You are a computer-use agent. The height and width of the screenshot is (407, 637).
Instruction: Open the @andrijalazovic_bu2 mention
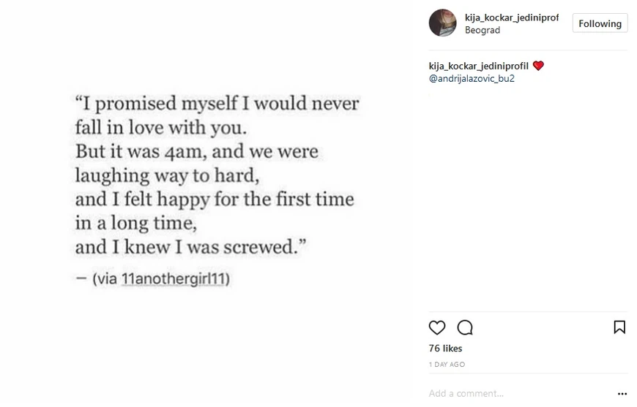(x=472, y=78)
